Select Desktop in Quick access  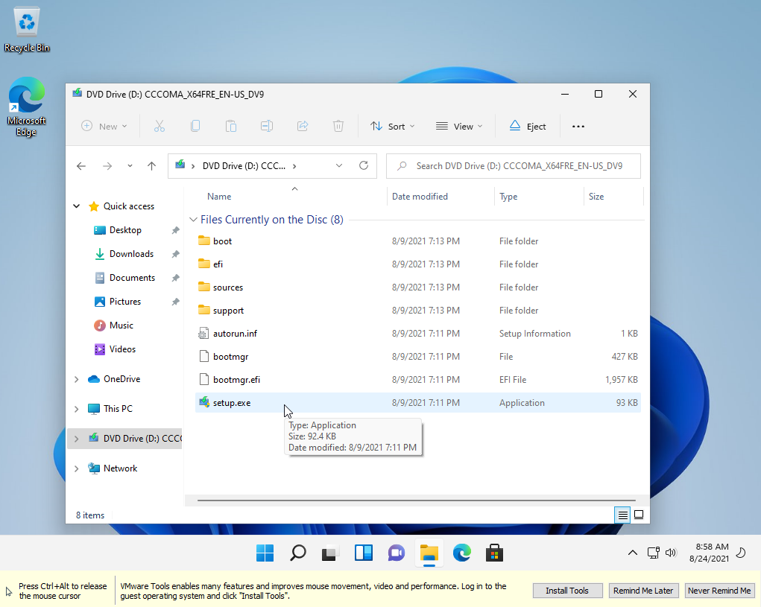click(x=125, y=230)
